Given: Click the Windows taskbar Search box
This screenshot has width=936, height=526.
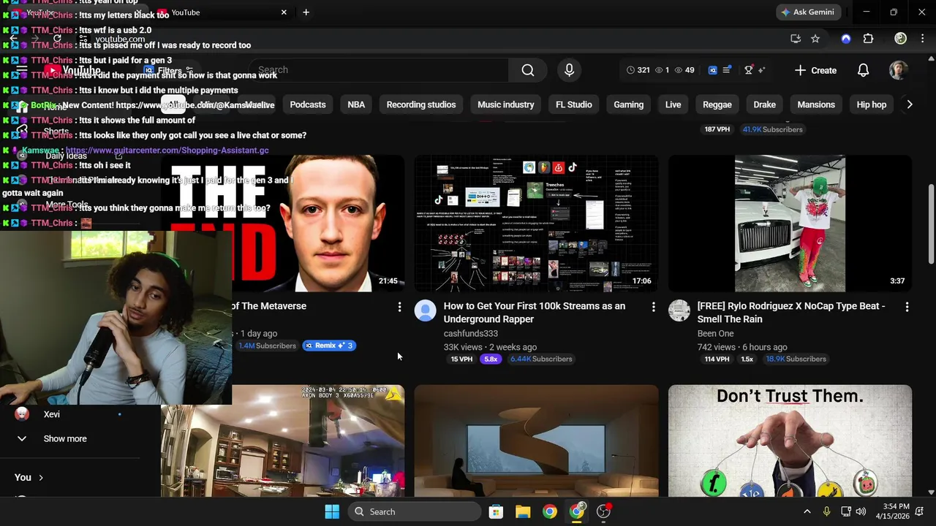Looking at the screenshot, I should [415, 511].
